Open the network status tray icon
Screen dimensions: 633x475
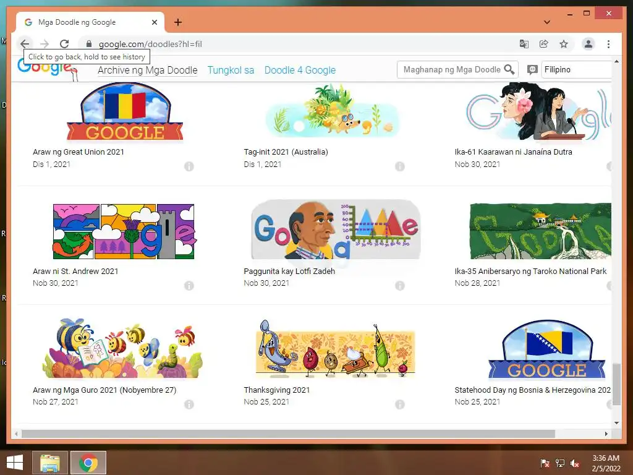560,463
